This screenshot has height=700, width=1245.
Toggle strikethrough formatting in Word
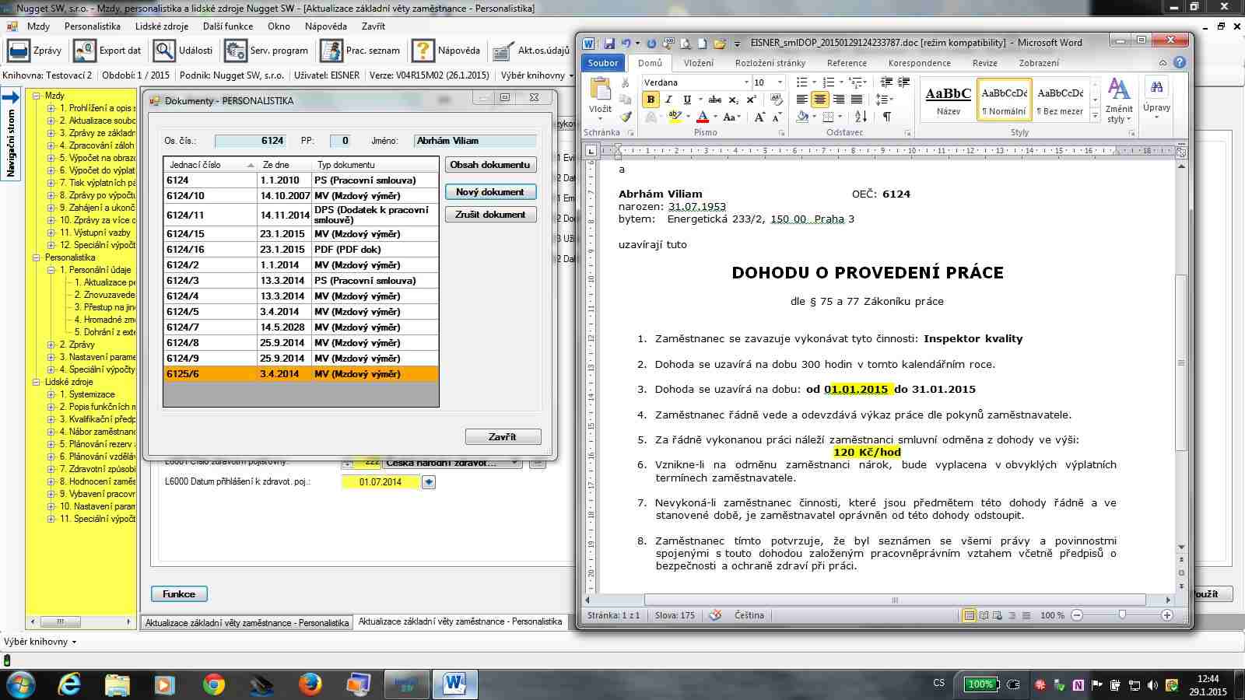[x=715, y=100]
